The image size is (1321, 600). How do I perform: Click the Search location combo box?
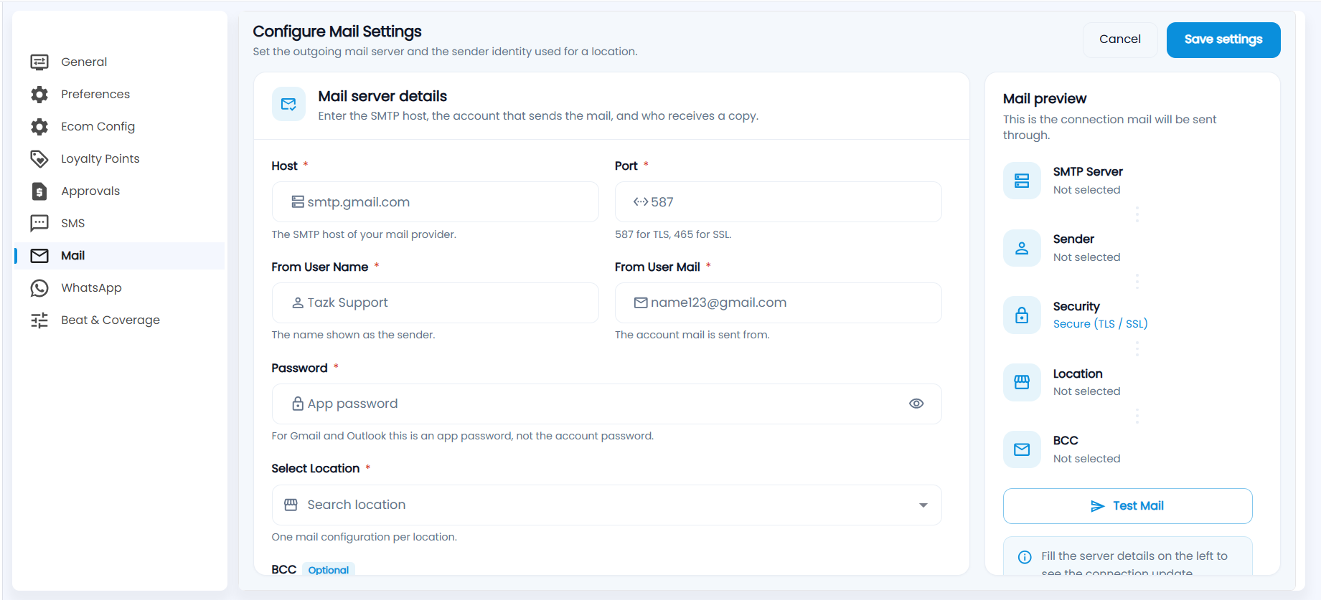(606, 505)
